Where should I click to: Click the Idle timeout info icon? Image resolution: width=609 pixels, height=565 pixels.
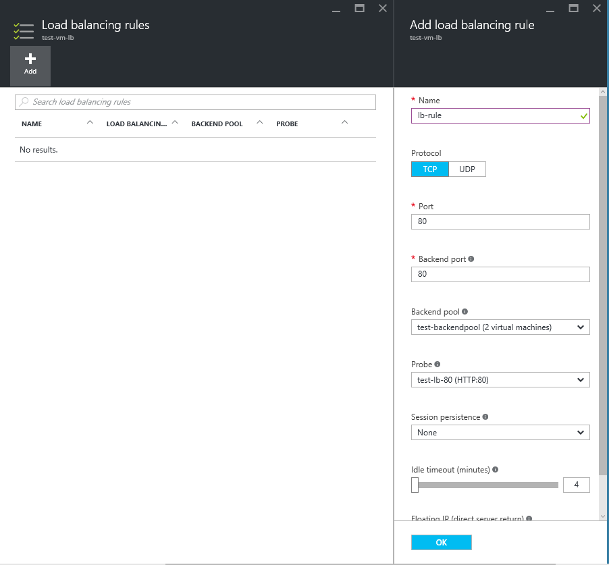click(496, 470)
